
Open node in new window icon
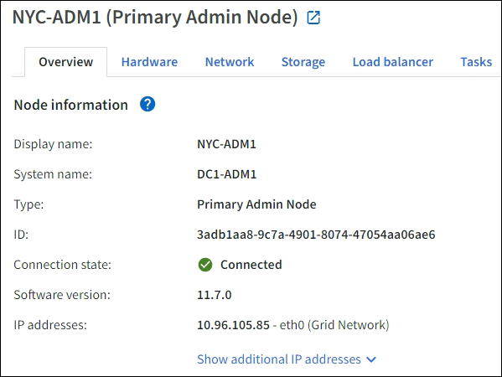click(x=313, y=18)
